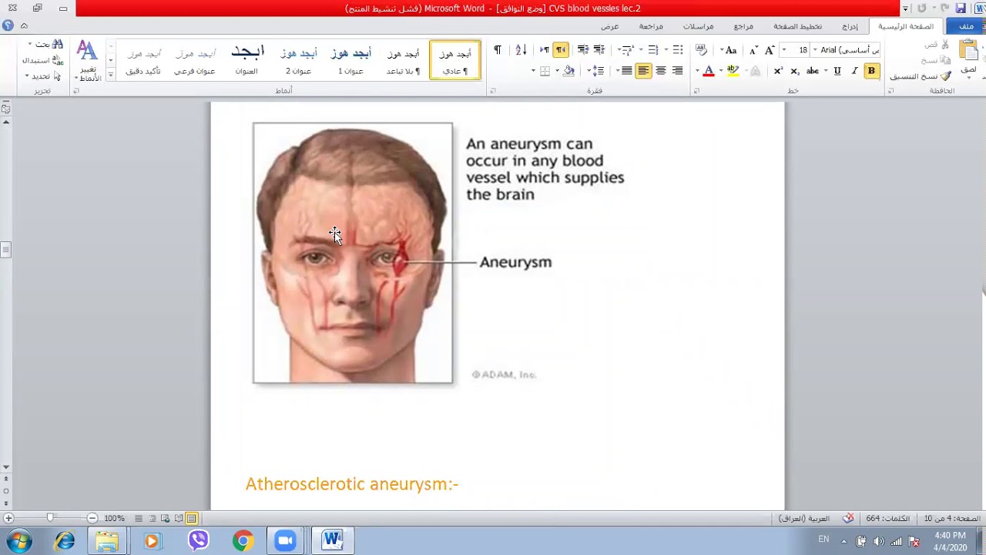Image resolution: width=986 pixels, height=555 pixels.
Task: Align paragraph text left
Action: click(644, 71)
